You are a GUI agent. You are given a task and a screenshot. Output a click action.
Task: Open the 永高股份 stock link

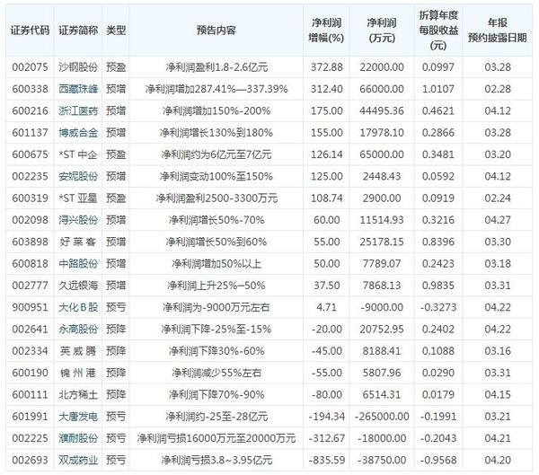(x=78, y=330)
